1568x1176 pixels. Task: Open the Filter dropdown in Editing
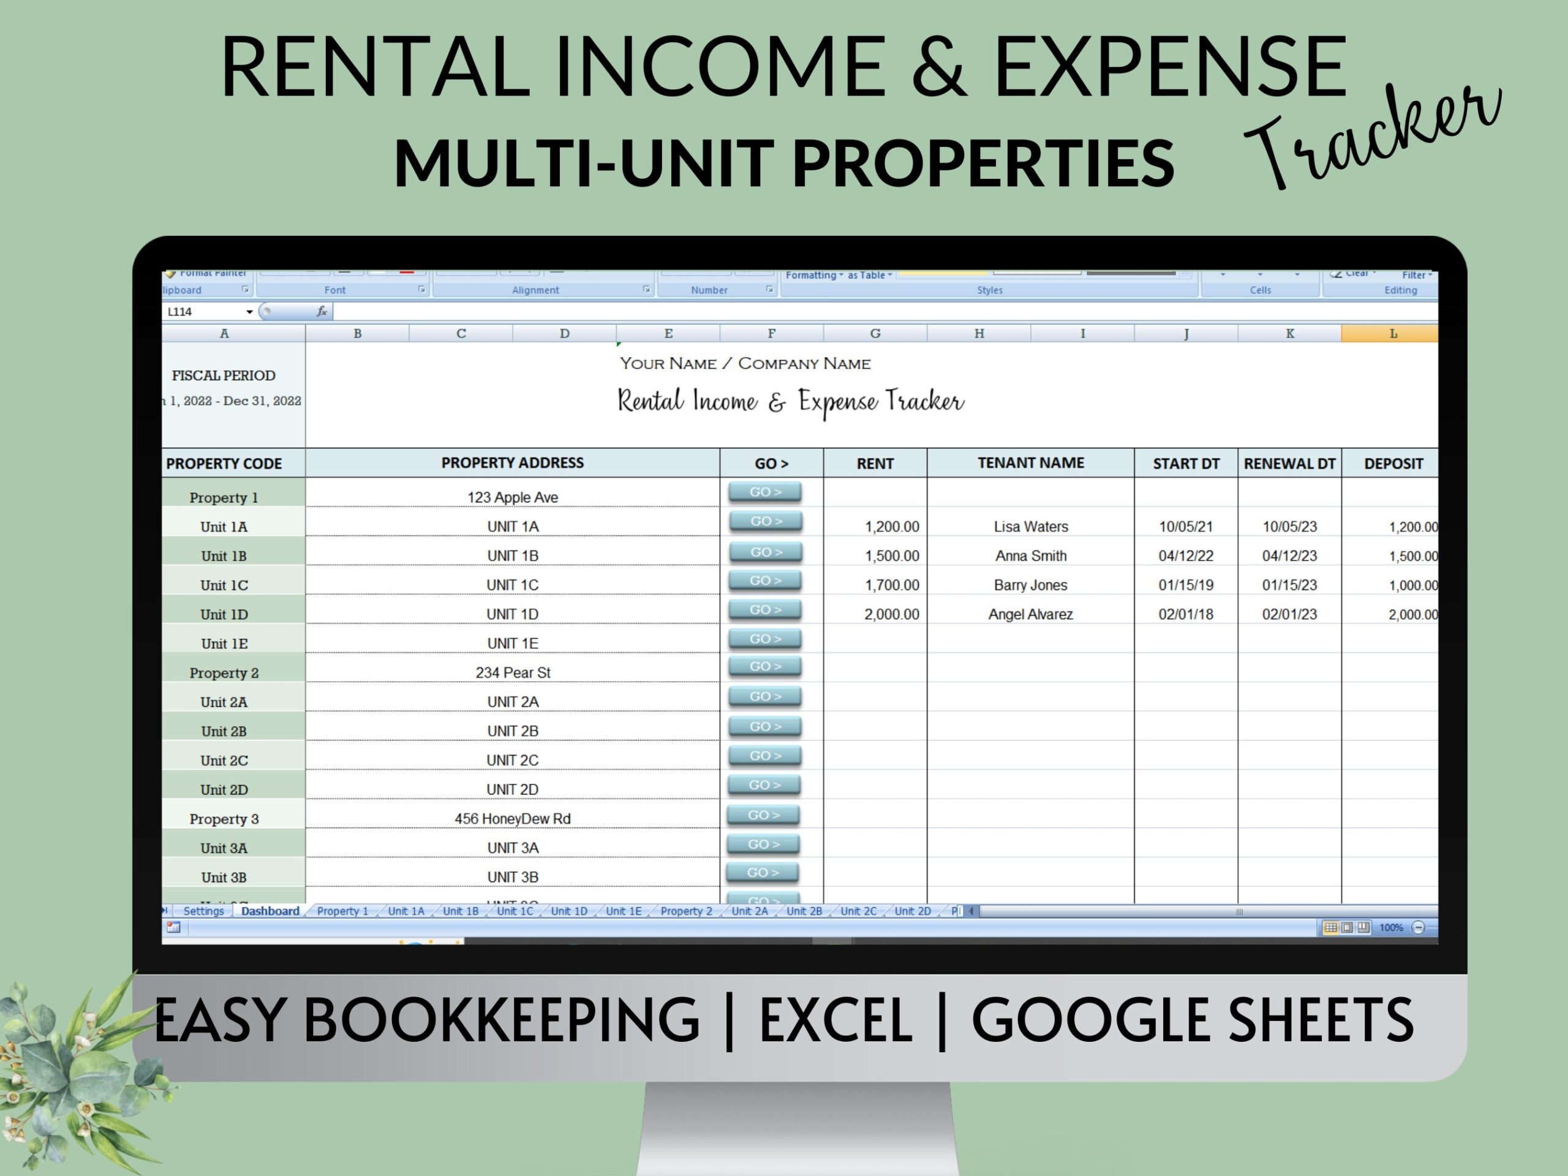tap(1417, 275)
